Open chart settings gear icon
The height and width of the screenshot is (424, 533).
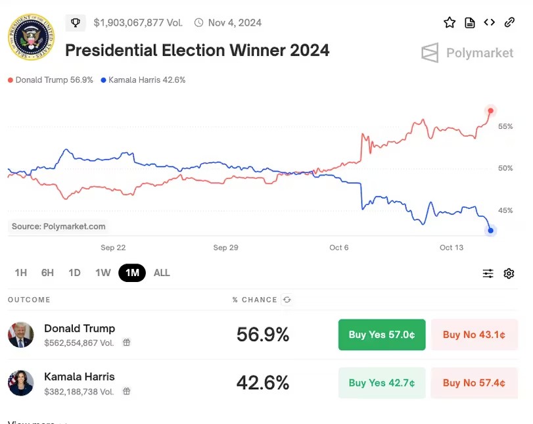click(x=509, y=273)
